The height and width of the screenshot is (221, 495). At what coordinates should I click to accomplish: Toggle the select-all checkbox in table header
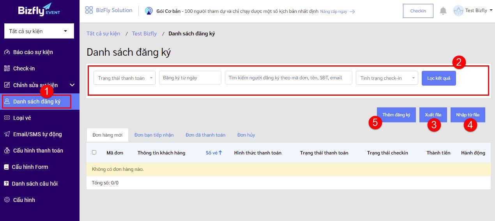click(x=94, y=153)
